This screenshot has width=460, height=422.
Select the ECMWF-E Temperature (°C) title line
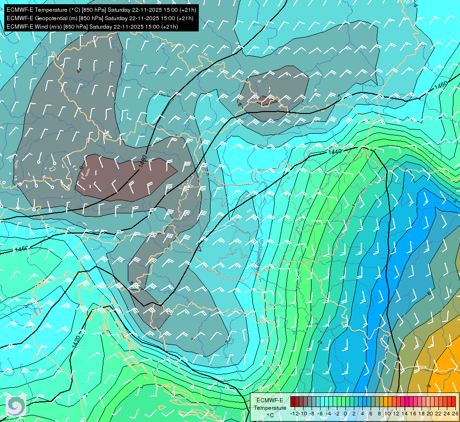tap(101, 10)
